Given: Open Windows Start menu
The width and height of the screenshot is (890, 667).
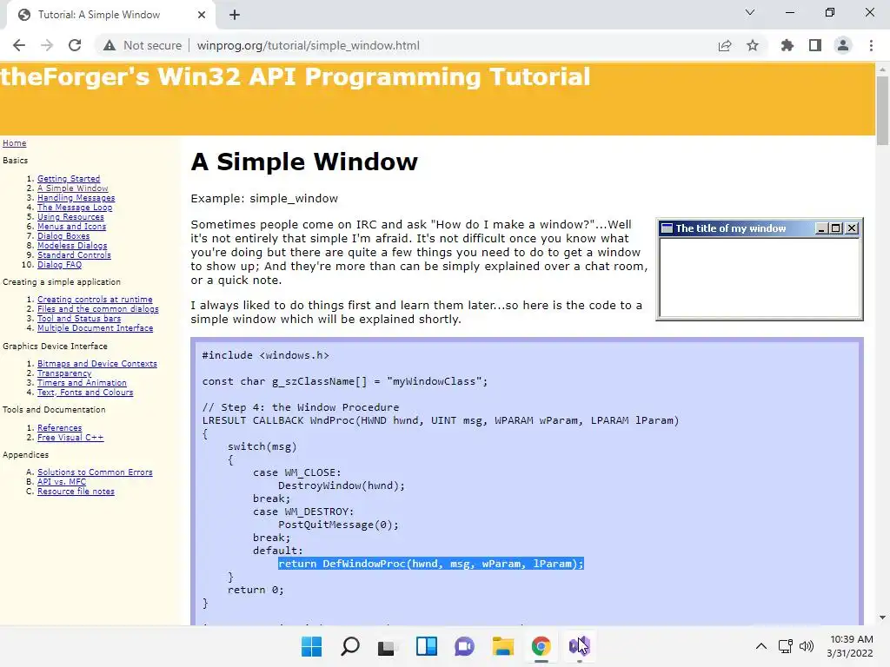Looking at the screenshot, I should click(x=312, y=646).
